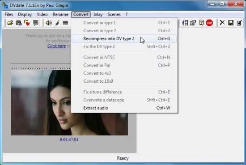246x165 pixels.
Task: Select the Convert in Pal entry
Action: click(x=124, y=65)
